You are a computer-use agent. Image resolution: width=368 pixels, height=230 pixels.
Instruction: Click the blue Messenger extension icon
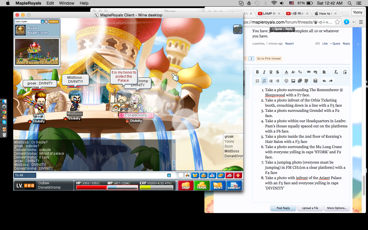click(x=347, y=22)
